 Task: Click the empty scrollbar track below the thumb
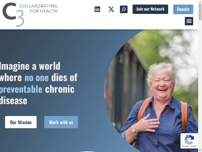coord(200,84)
